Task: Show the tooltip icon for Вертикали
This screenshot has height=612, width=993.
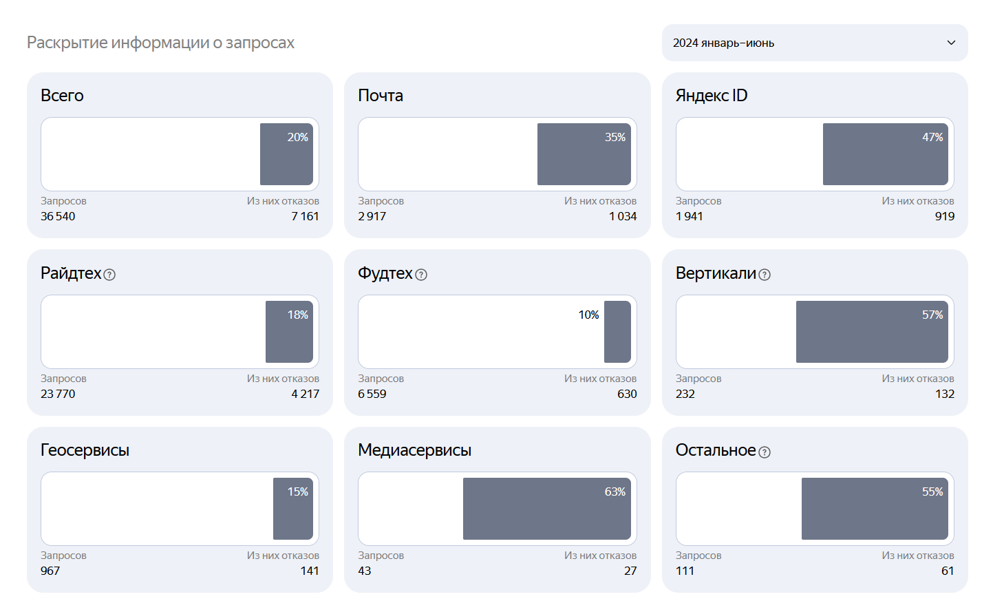Action: pos(765,275)
